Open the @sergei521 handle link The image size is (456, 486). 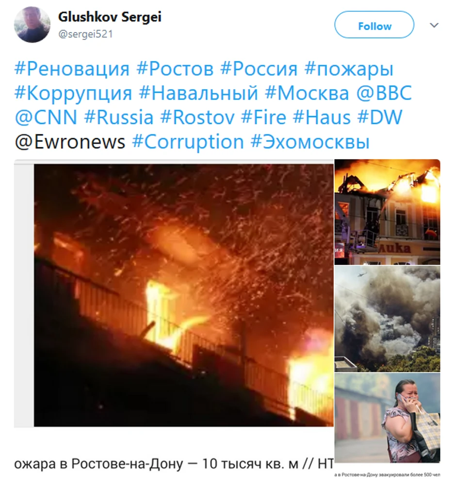click(x=85, y=34)
